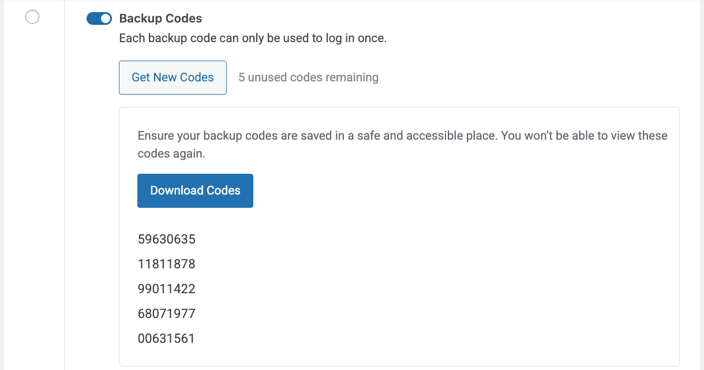704x370 pixels.
Task: Download your backup codes file
Action: (x=195, y=190)
